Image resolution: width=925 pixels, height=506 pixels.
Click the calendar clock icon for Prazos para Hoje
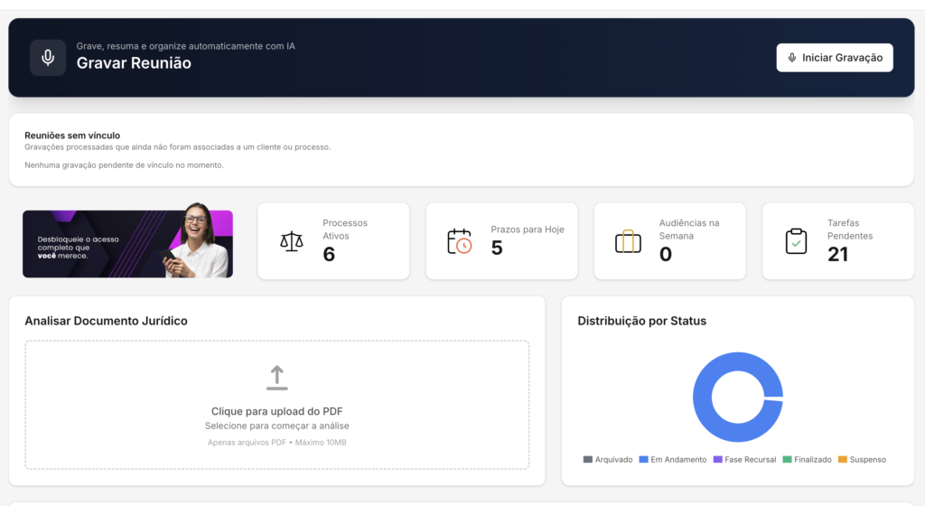tap(460, 241)
